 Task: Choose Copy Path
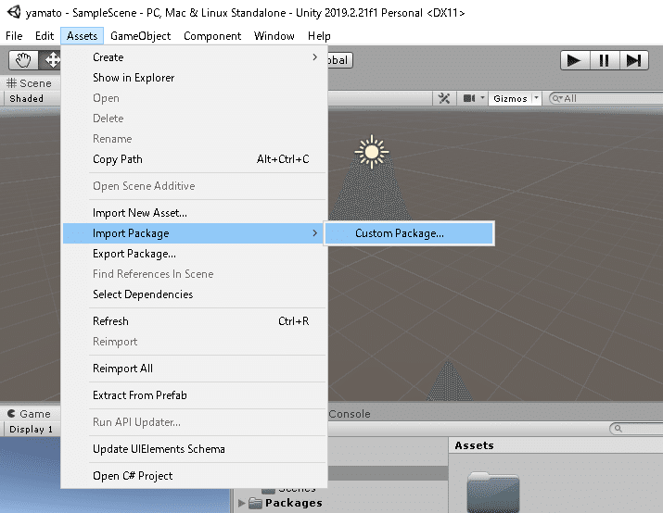pos(195,159)
